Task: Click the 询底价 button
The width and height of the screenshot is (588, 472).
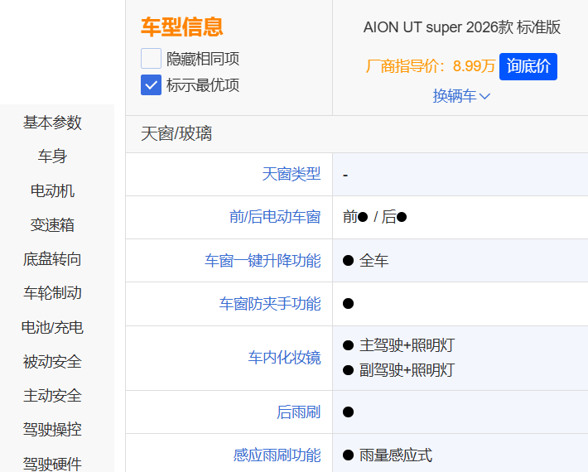Action: point(528,66)
